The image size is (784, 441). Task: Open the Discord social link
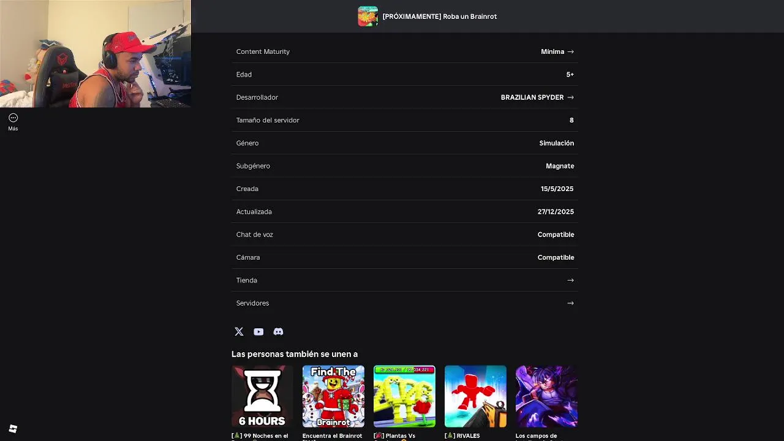(x=278, y=331)
